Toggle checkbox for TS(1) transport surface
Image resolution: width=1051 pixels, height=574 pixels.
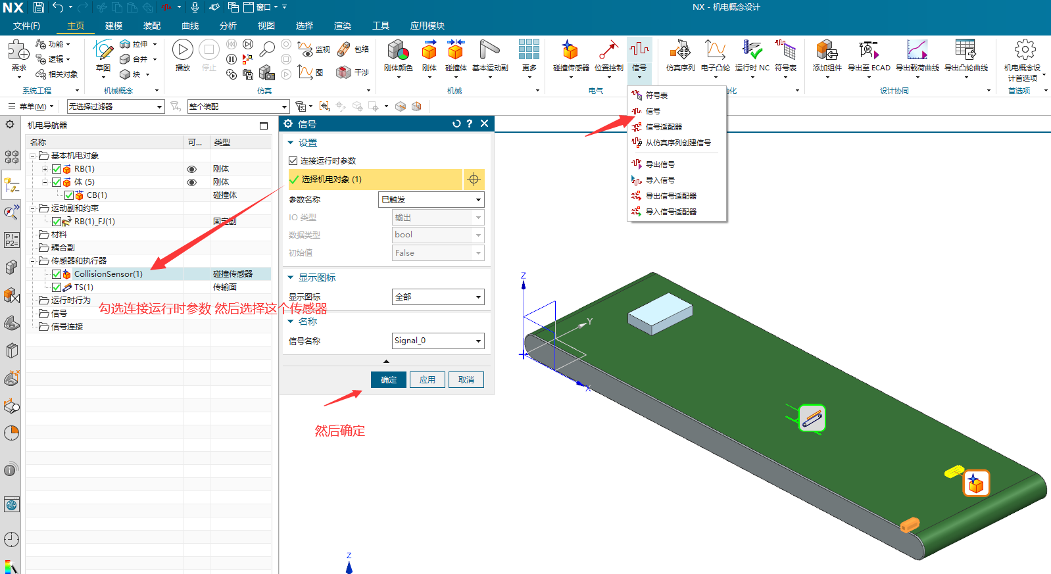coord(57,287)
